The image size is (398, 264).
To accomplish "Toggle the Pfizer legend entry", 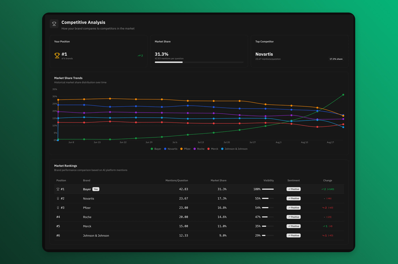I will coord(185,149).
